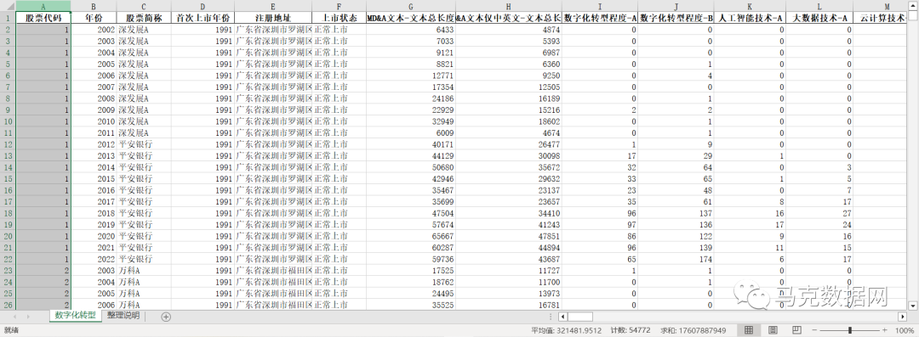The width and height of the screenshot is (919, 337).
Task: Click horizontal scrollbar left arrow
Action: click(x=563, y=317)
